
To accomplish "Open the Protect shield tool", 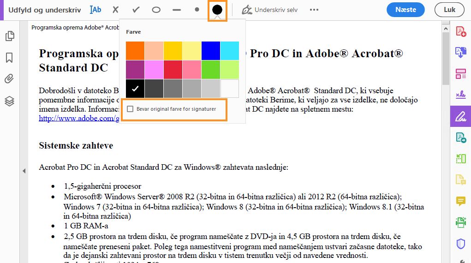I will click(x=461, y=244).
